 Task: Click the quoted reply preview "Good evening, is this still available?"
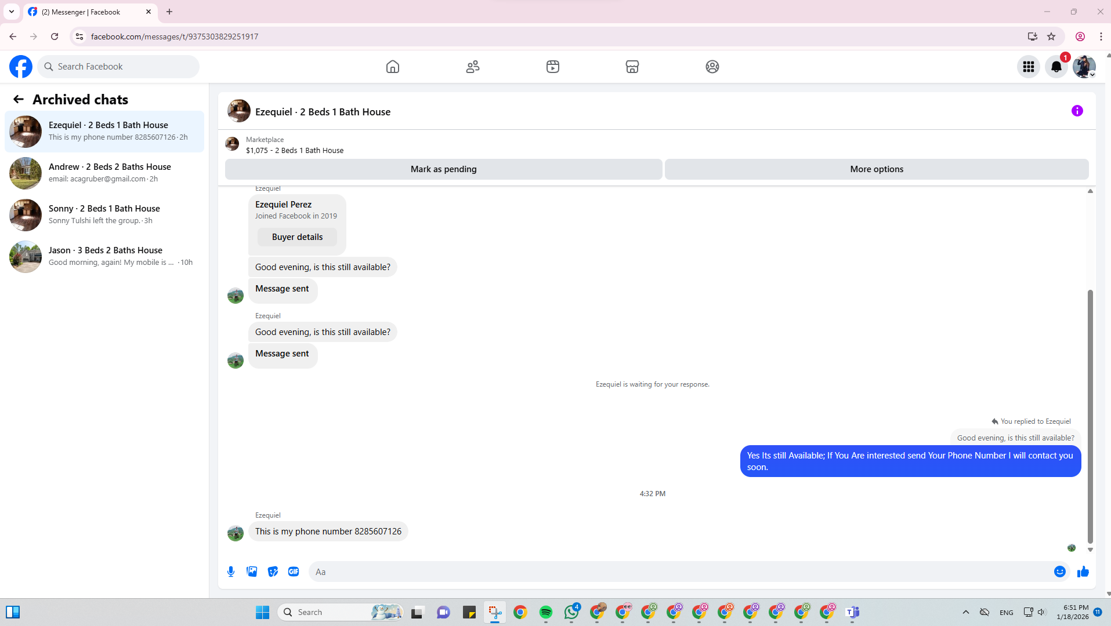(1015, 438)
